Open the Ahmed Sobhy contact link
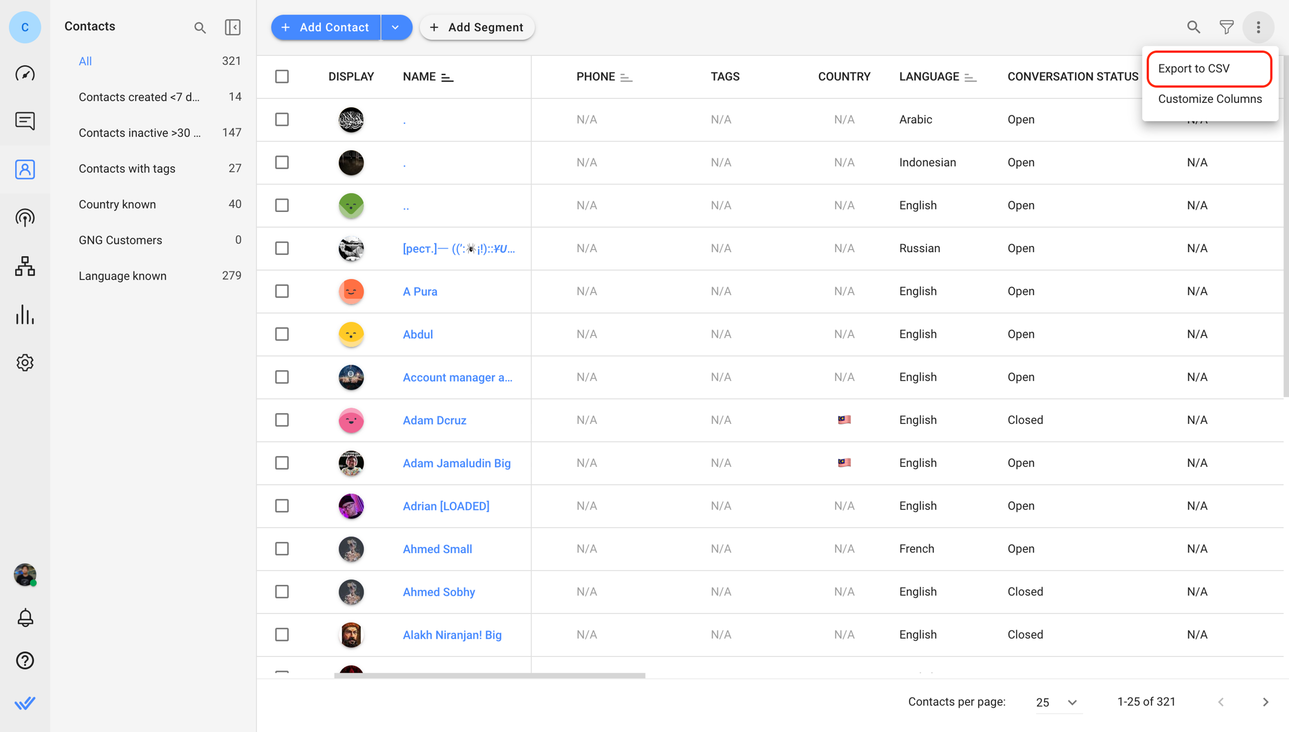The image size is (1289, 732). coord(439,592)
